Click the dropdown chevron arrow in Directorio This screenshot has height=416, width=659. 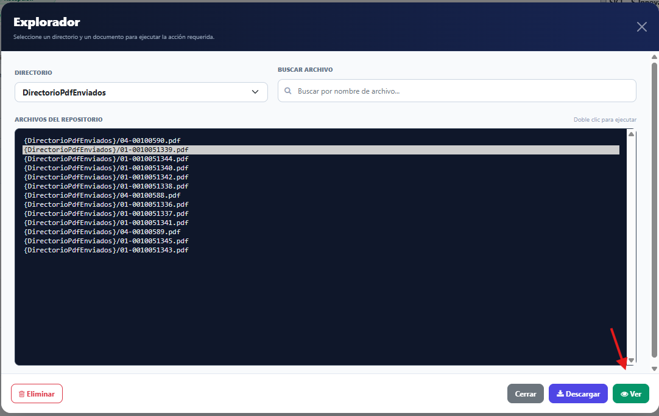[255, 92]
